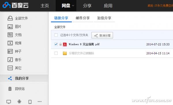Image resolution: width=173 pixels, height=105 pixels.
Task: Toggle the select-all checkbox in header row
Action: point(56,35)
